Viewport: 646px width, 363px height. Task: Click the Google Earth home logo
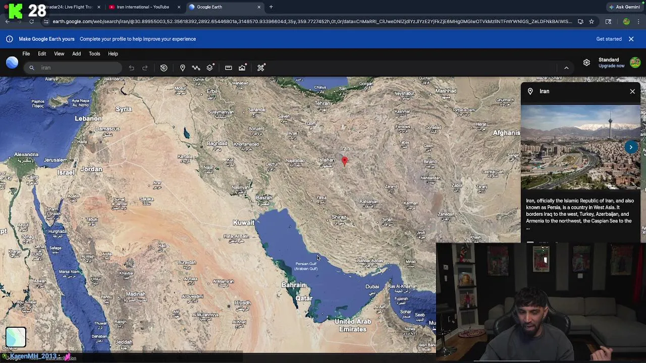click(12, 63)
